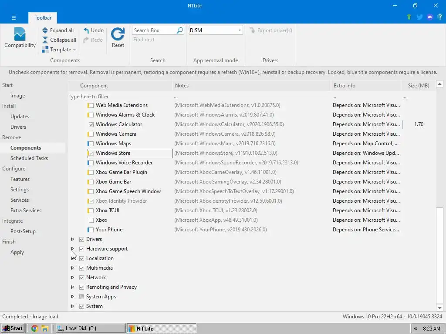Expand the Hardware support node
This screenshot has height=334, width=446.
point(73,249)
